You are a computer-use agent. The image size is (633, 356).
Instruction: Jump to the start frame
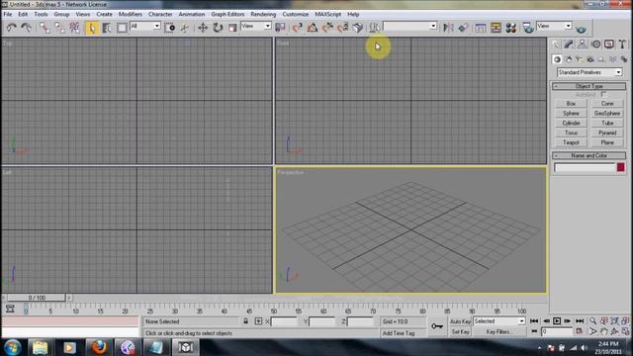point(534,320)
